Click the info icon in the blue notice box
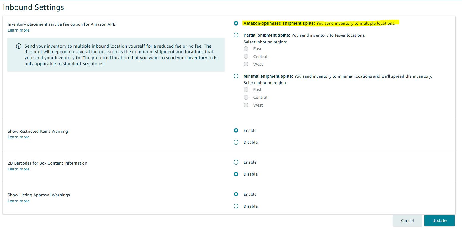462x230 pixels. coord(19,46)
